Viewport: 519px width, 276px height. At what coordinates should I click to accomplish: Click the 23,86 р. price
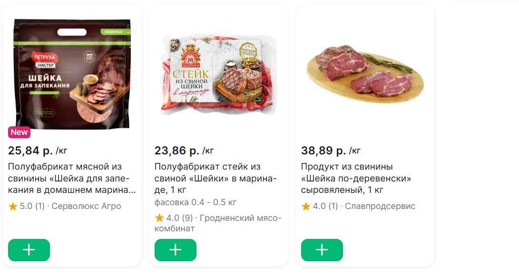click(177, 151)
